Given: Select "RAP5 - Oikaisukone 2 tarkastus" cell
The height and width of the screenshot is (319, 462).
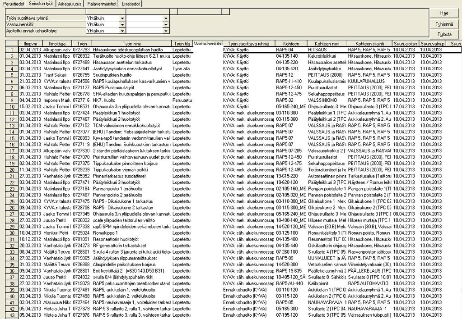Looking at the screenshot, I should (x=131, y=208).
